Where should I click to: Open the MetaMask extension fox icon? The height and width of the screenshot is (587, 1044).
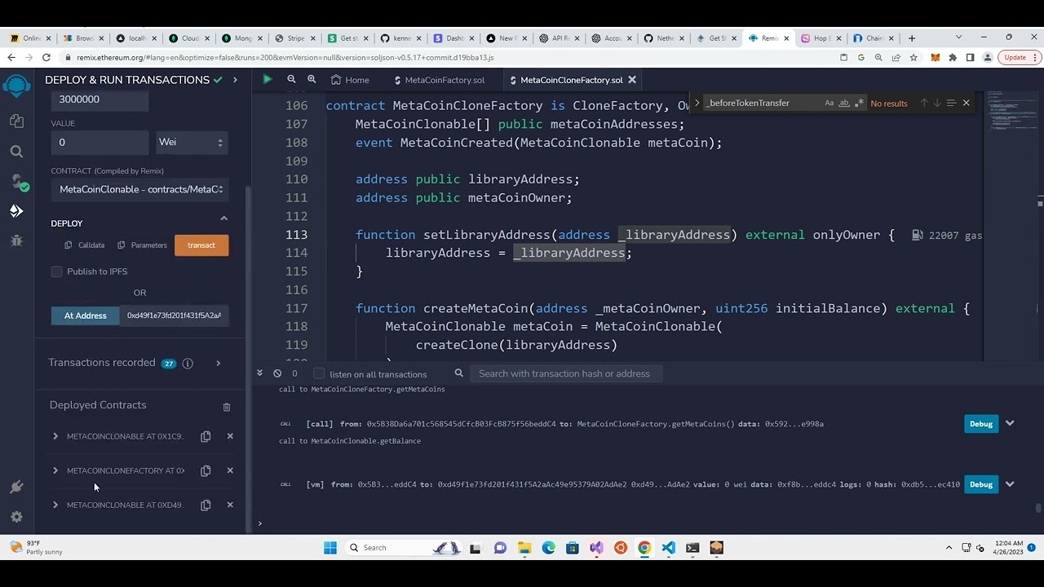click(x=936, y=58)
